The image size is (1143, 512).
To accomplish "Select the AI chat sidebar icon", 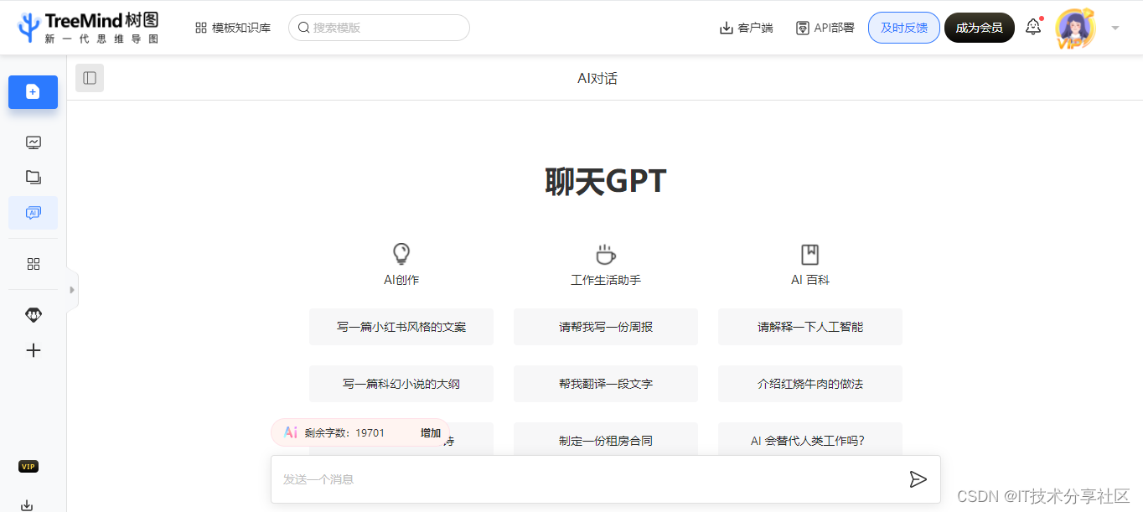I will (34, 213).
